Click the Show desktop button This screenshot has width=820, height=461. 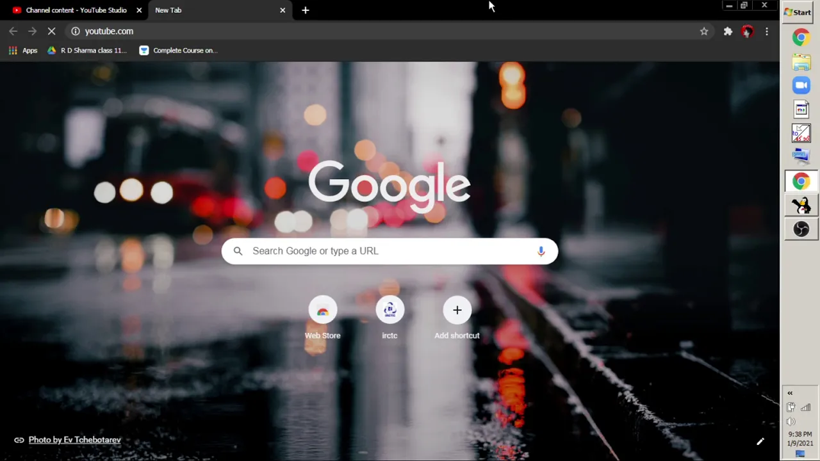pos(800,454)
